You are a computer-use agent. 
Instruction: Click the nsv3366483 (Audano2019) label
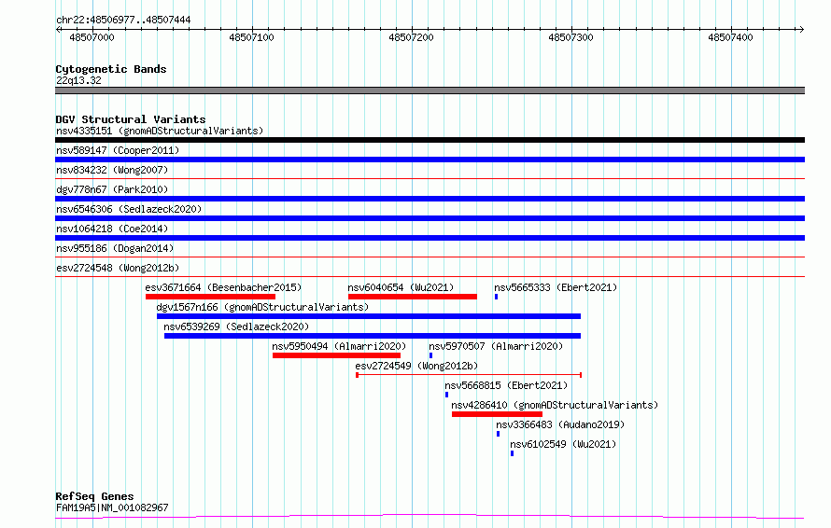pos(560,424)
